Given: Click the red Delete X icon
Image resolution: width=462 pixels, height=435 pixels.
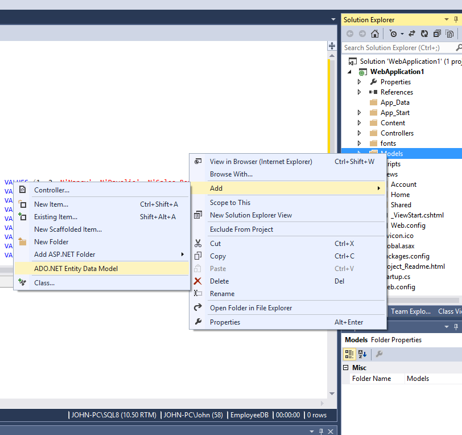Looking at the screenshot, I should click(198, 281).
